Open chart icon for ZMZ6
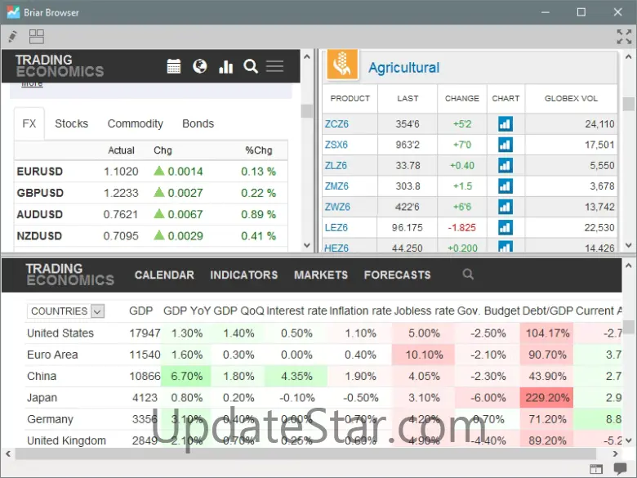This screenshot has height=478, width=637. pyautogui.click(x=506, y=186)
